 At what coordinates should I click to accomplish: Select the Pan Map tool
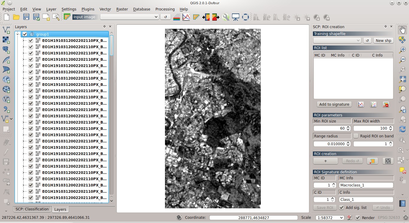(402, 29)
